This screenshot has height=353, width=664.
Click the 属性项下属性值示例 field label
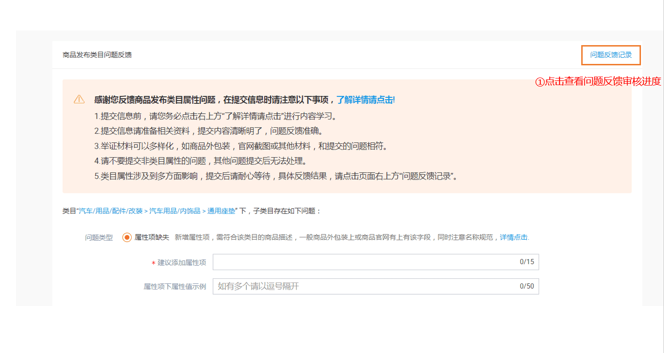pos(174,286)
